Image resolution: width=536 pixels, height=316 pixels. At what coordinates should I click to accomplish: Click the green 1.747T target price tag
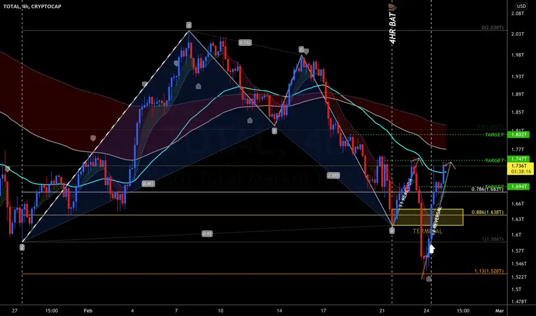point(518,159)
